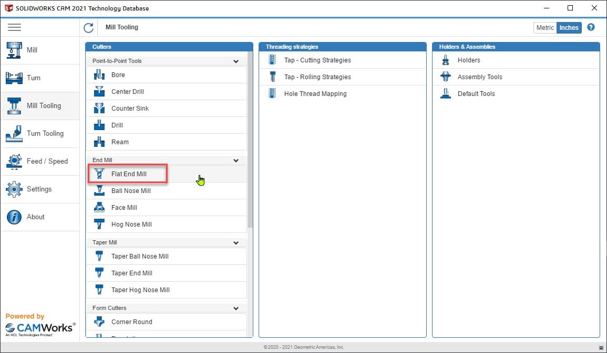This screenshot has height=353, width=607.
Task: Click the Turn lathe icon
Action: 14,78
